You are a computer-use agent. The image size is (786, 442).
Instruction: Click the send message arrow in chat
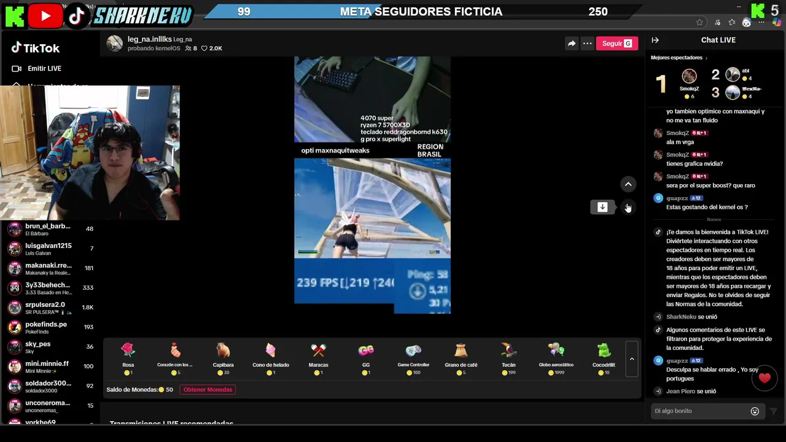pos(773,411)
